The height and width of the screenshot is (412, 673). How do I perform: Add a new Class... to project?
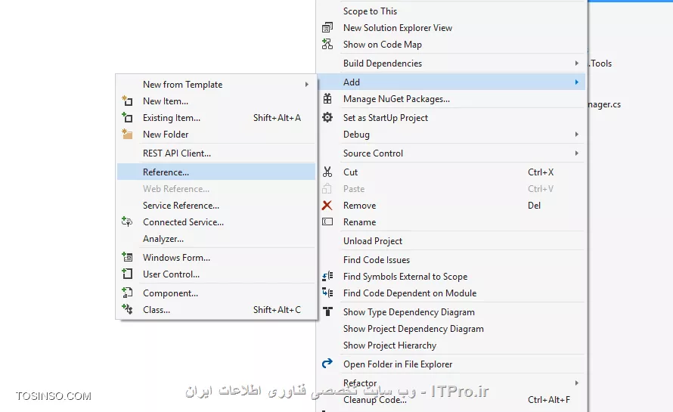click(x=157, y=310)
